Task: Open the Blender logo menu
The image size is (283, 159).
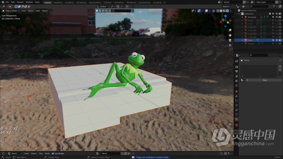Action: coord(3,2)
